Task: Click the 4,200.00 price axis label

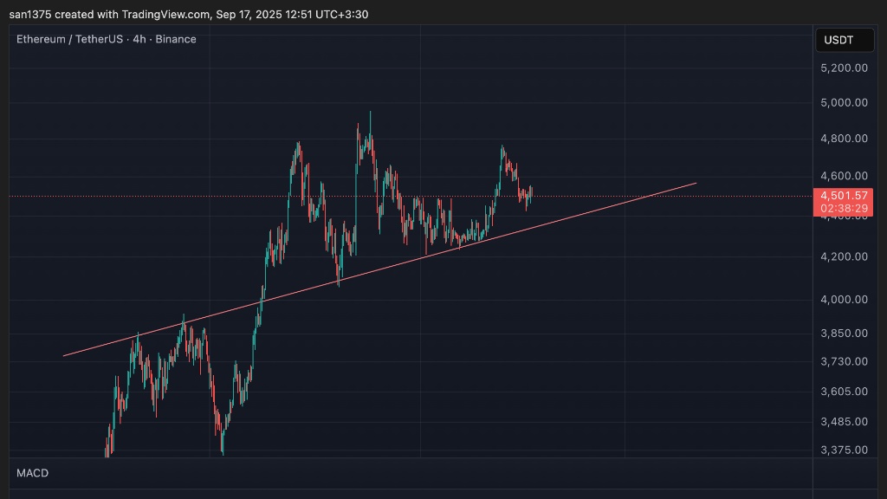Action: [x=844, y=256]
